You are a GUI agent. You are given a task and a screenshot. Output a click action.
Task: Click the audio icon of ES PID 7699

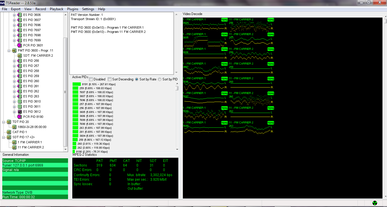(19, 40)
